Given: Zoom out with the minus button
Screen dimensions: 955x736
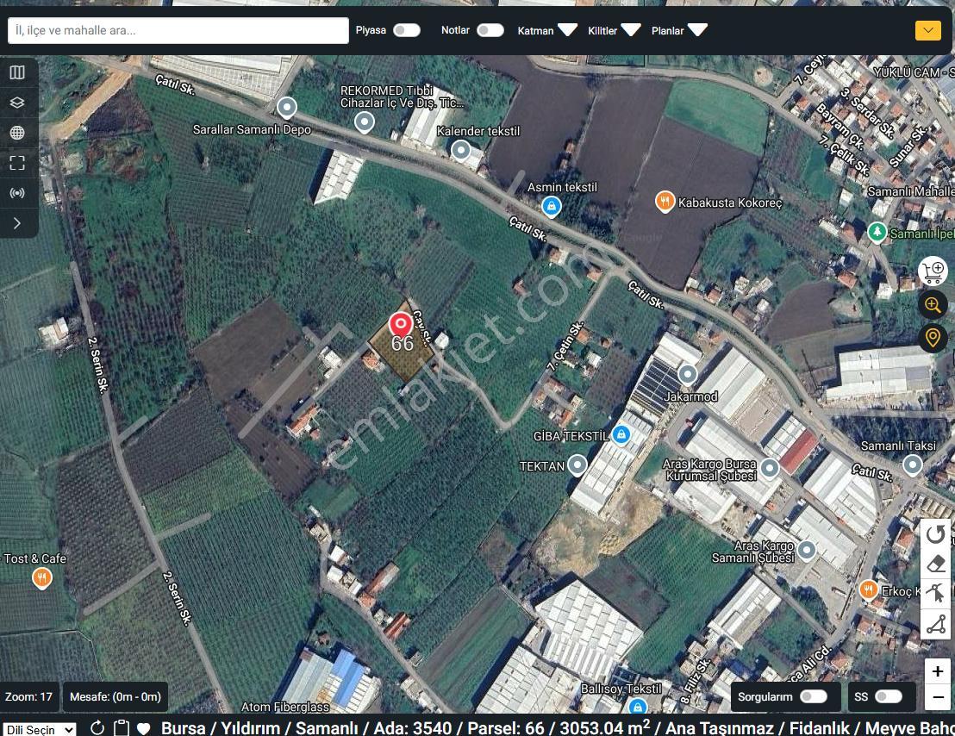Looking at the screenshot, I should 938,697.
